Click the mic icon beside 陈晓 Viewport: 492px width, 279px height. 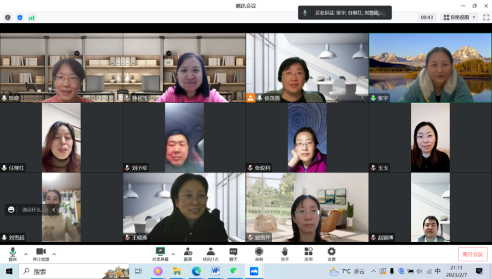[x=4, y=98]
